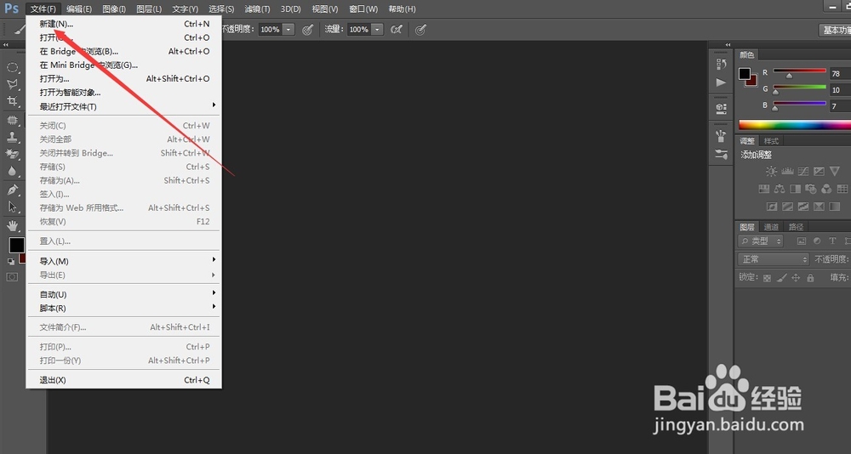
Task: Expand the Recent Files submenu
Action: click(x=123, y=106)
